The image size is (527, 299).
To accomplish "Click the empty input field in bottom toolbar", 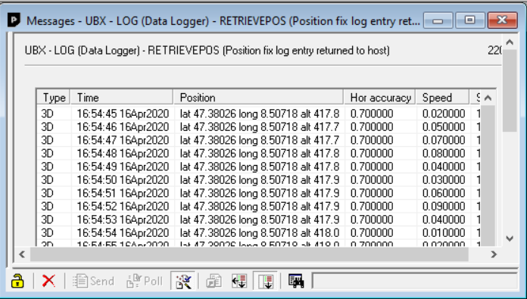I will click(415, 281).
